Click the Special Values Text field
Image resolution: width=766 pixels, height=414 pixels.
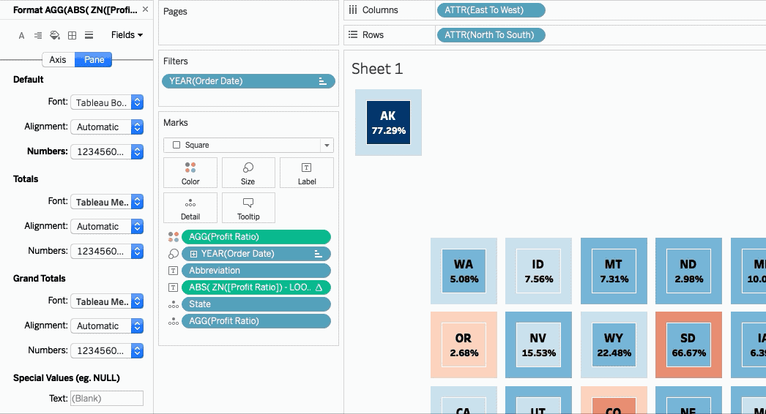[107, 399]
